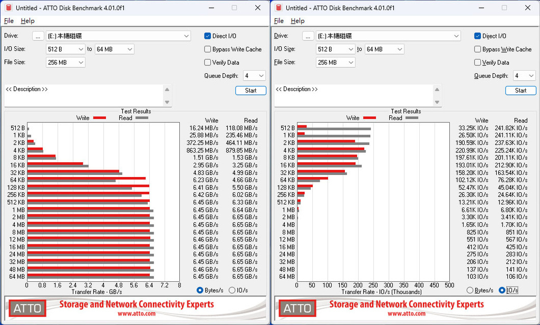Click the 4.66 GB/s read value in left window
This screenshot has width=540, height=325.
tap(245, 180)
